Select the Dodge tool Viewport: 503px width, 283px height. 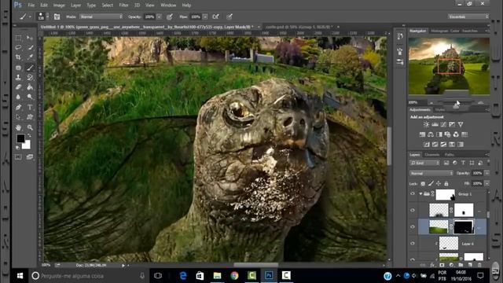[x=30, y=97]
